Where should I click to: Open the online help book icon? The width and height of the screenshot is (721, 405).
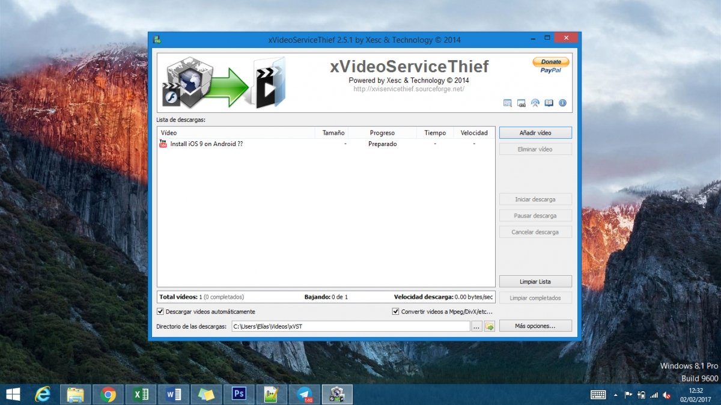coord(549,103)
